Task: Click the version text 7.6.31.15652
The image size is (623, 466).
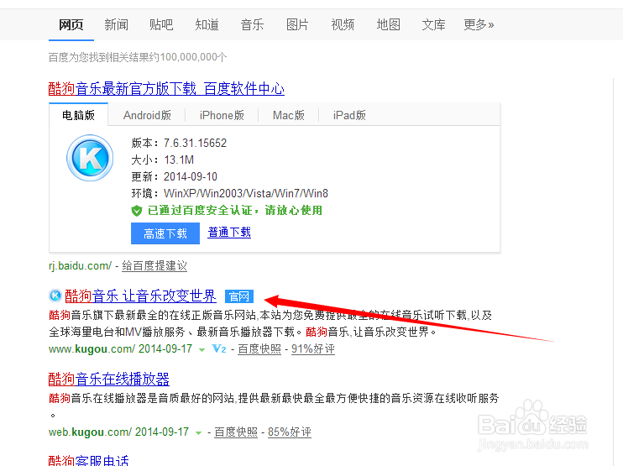Action: point(195,143)
